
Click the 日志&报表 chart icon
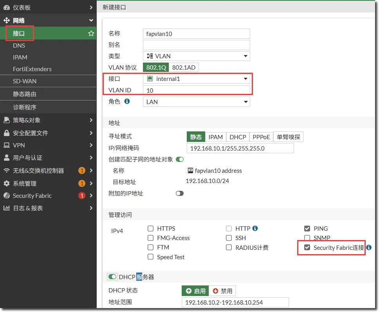click(7, 208)
